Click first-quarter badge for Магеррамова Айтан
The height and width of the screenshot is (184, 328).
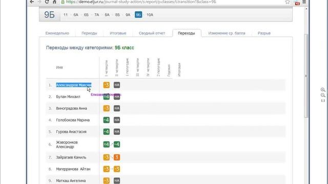coord(107,169)
